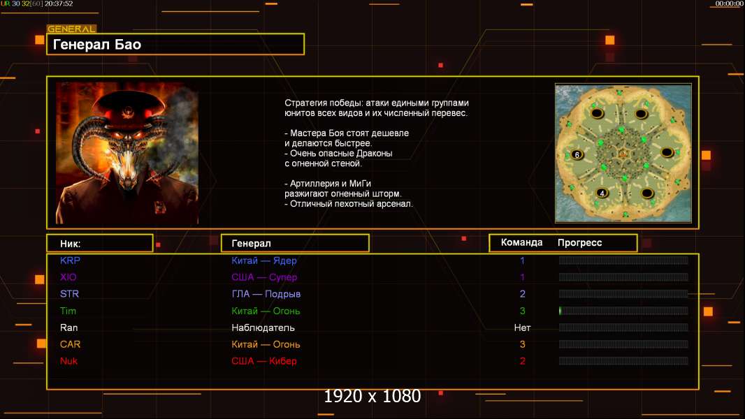Click start position marker 6 on the map
This screenshot has height=419, width=745.
pos(577,154)
